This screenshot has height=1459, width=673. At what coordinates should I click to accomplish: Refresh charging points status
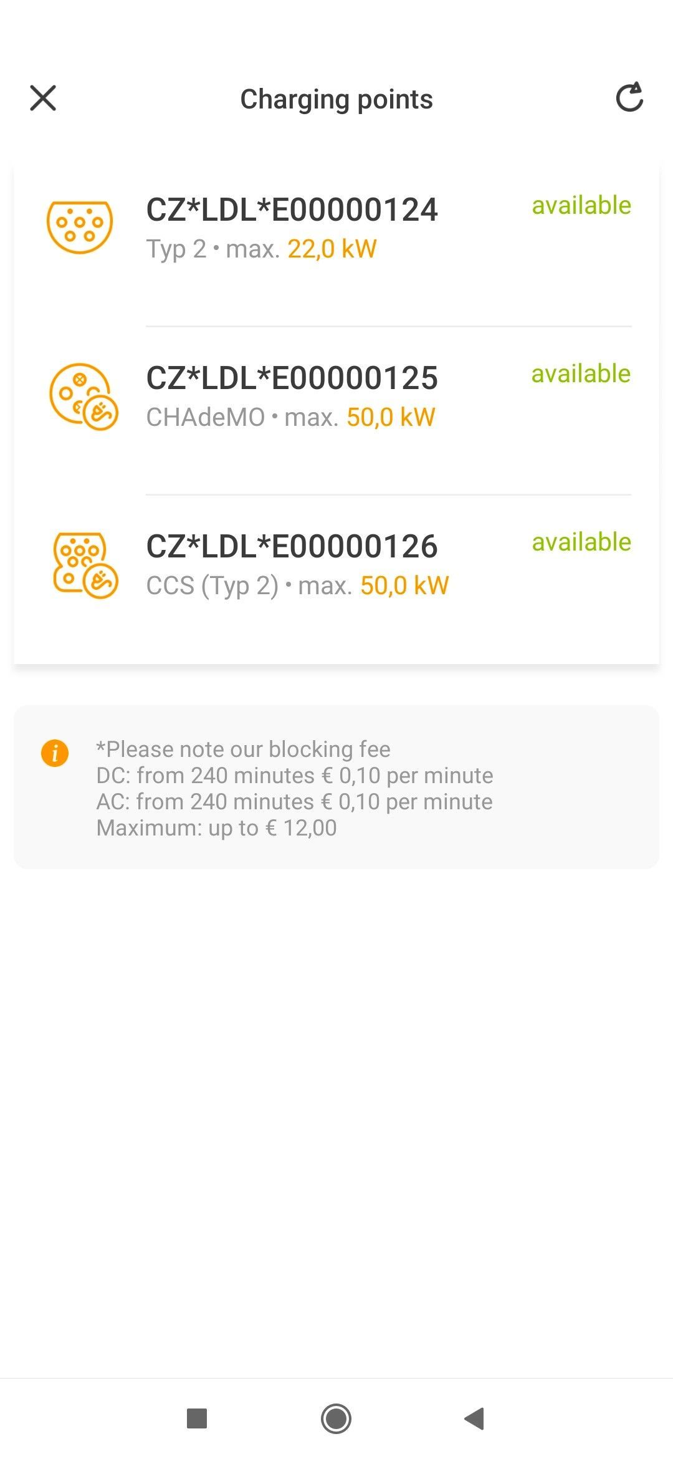pyautogui.click(x=629, y=97)
